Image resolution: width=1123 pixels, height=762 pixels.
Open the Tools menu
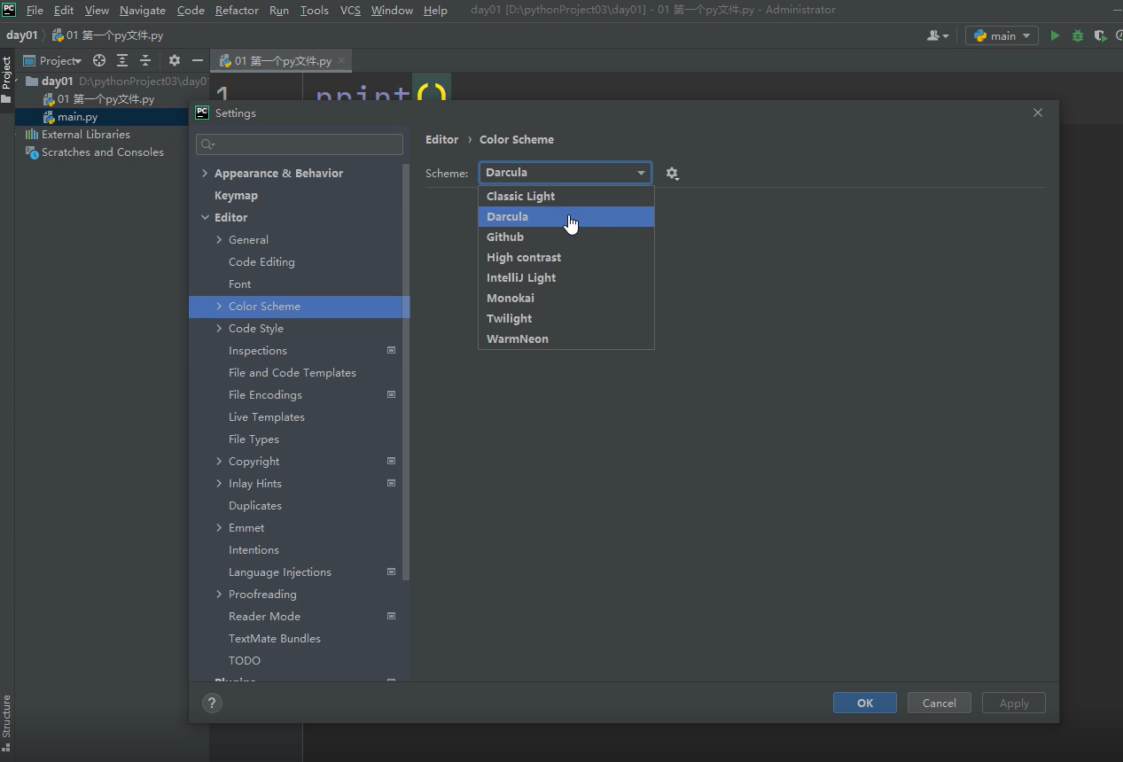point(314,10)
